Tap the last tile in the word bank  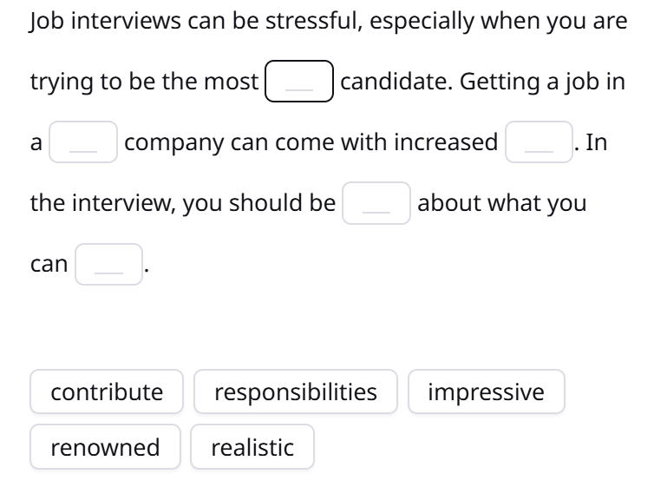252,446
